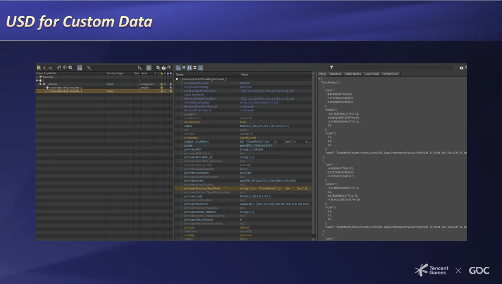Click the camera snapshot icon at far right

(x=461, y=68)
